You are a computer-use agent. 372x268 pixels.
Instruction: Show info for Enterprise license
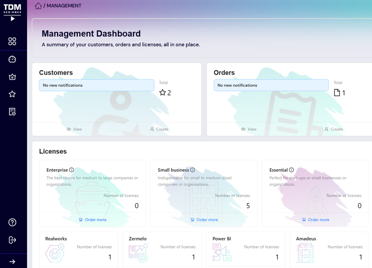72,170
